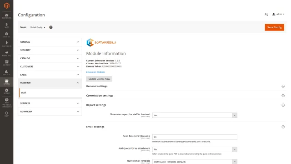Viewport: 291px width, 164px height.
Task: Open Add Quote PDF as attachment dropdown
Action: (195, 149)
